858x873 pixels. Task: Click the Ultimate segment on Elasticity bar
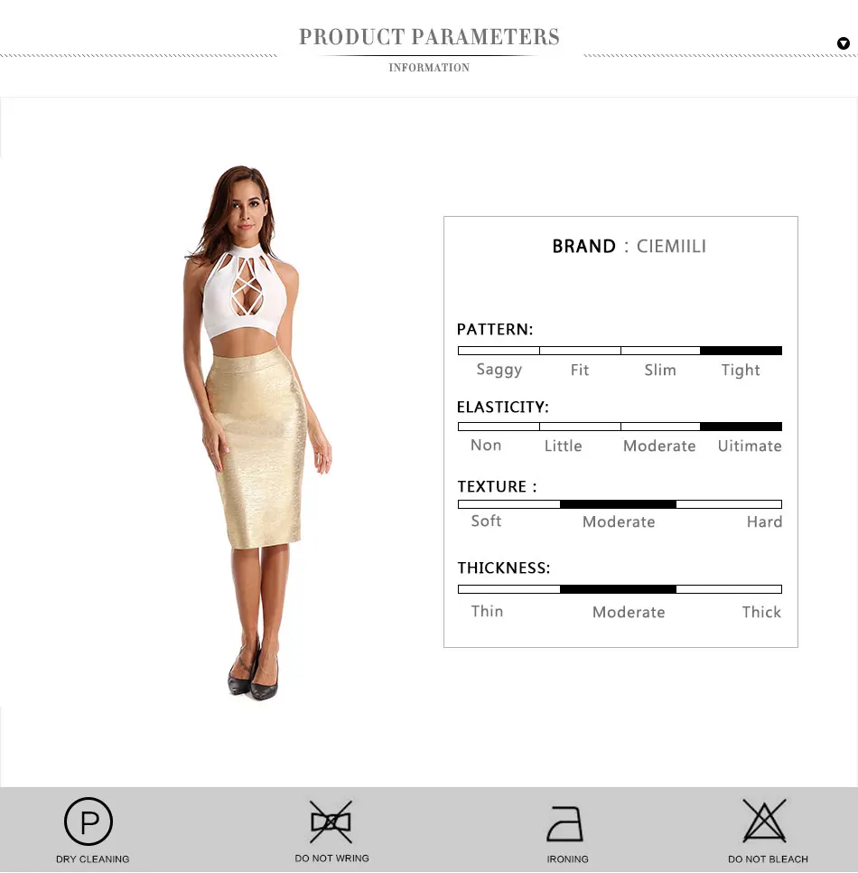pos(741,427)
